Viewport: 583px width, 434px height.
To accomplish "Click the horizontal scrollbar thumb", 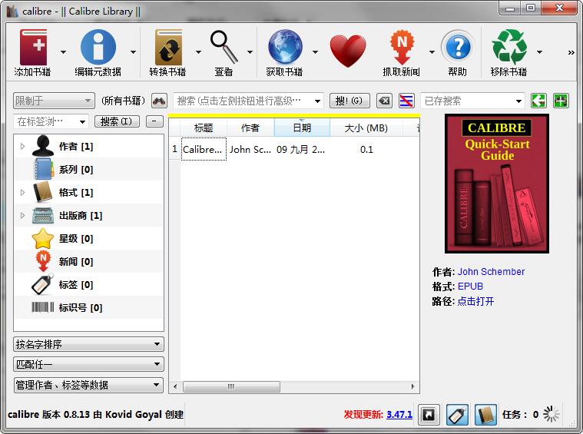I will tap(231, 387).
